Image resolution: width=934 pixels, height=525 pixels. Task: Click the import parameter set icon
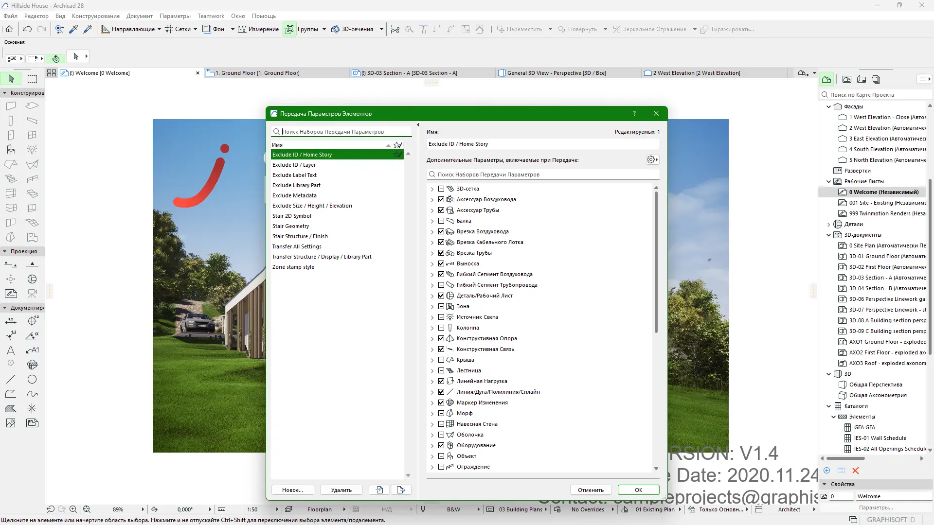pyautogui.click(x=379, y=490)
